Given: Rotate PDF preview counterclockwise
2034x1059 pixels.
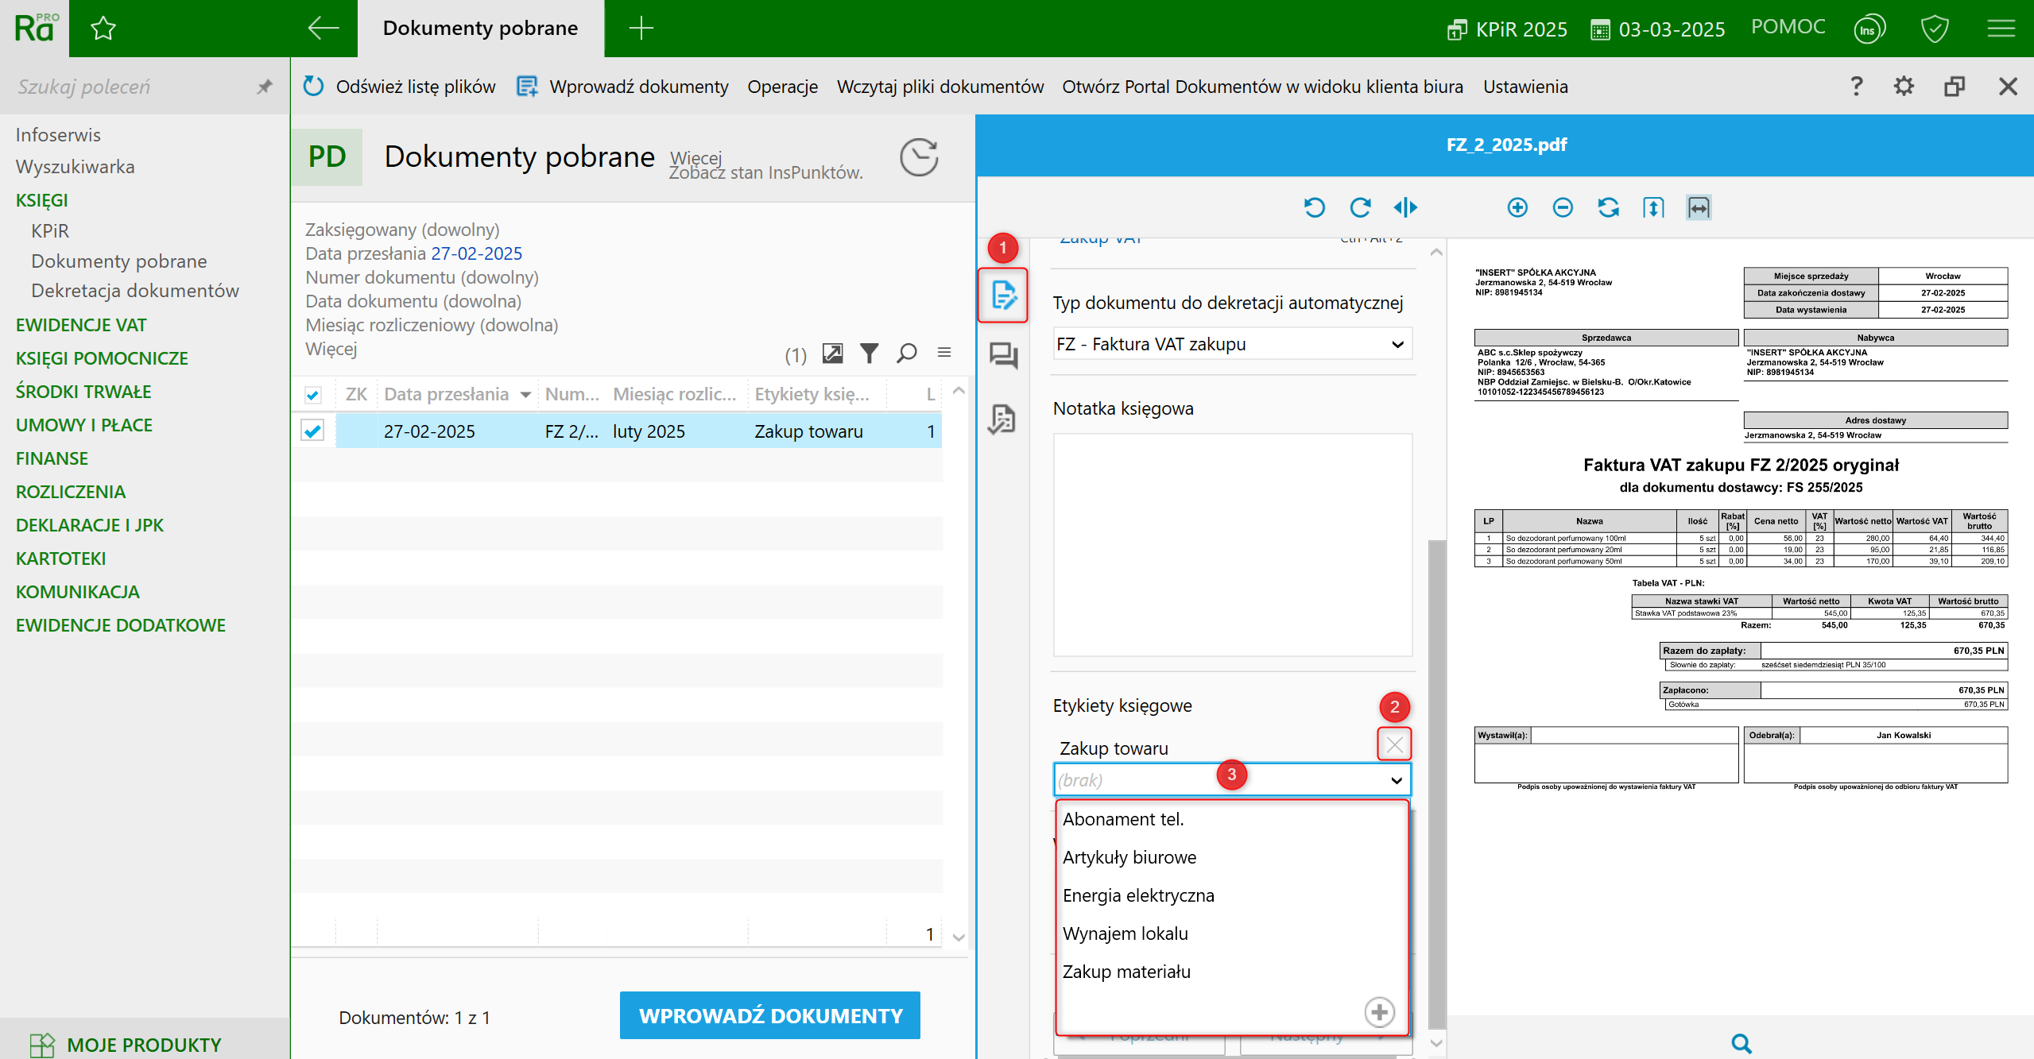Looking at the screenshot, I should pyautogui.click(x=1314, y=207).
